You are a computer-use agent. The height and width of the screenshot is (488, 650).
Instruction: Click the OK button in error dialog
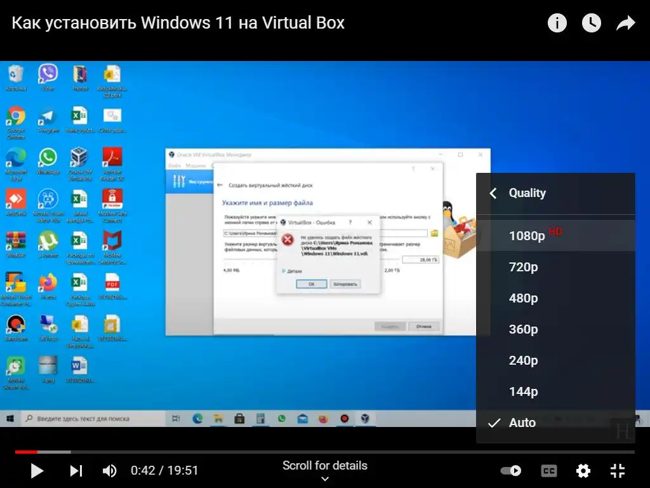[311, 284]
